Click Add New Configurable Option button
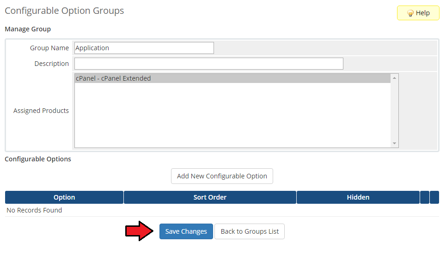 coord(222,176)
